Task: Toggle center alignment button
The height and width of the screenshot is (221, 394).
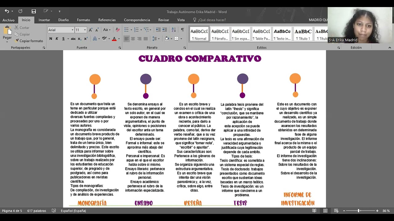Action: pos(133,39)
